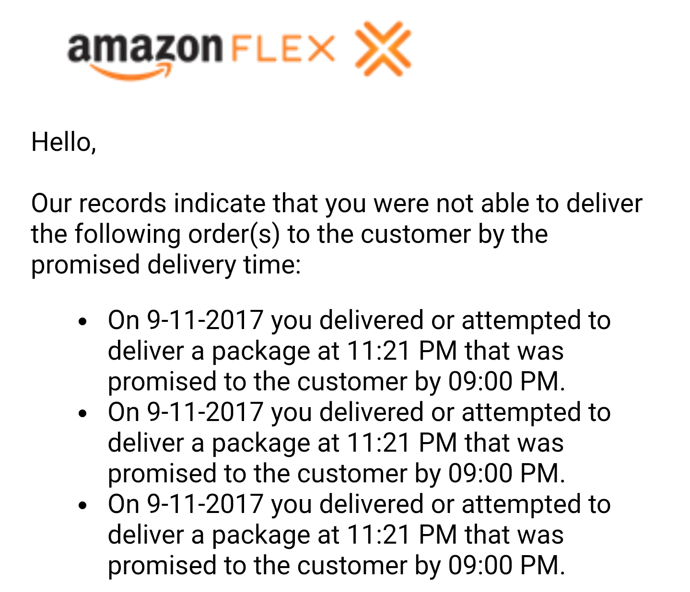Click the Hello greeting text

[64, 142]
